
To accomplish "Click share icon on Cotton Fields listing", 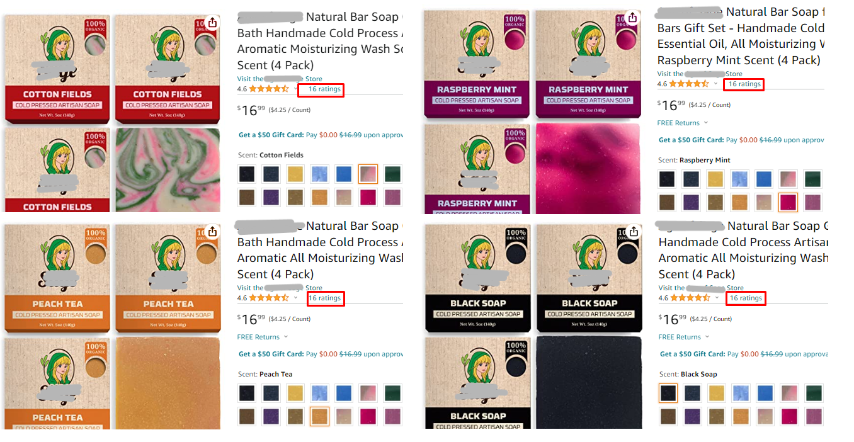I will [212, 23].
